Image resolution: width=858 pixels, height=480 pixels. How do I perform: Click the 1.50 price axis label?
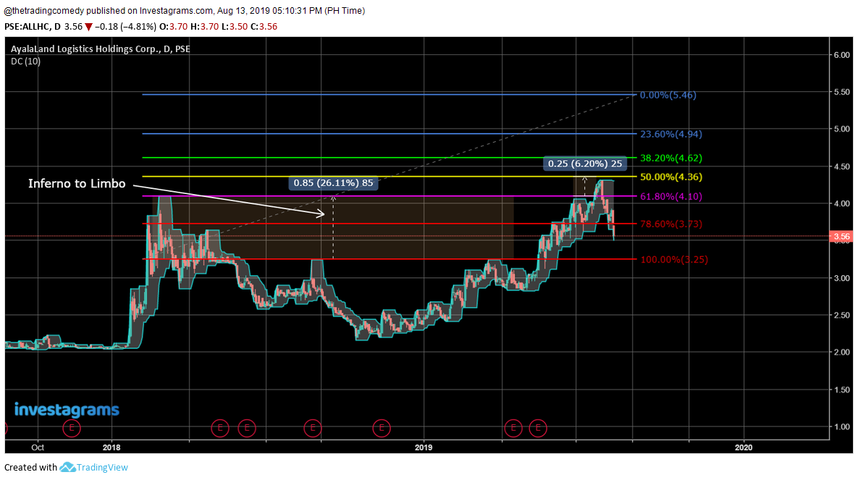point(842,390)
